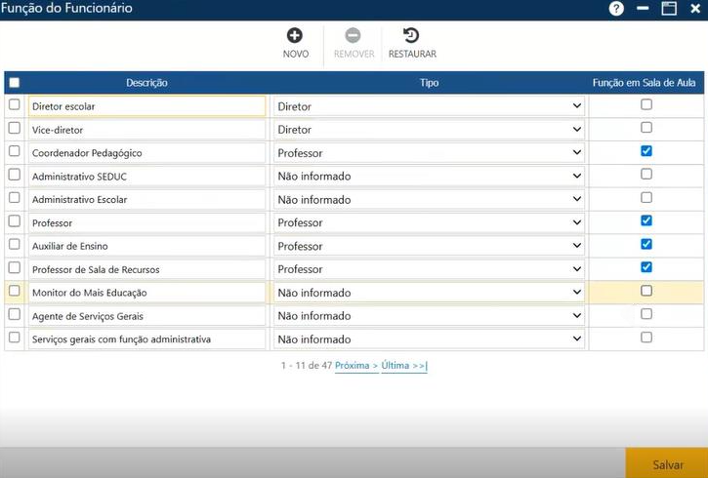Viewport: 708px width, 478px height.
Task: Maximize the Função do Funcionário window
Action: point(669,9)
